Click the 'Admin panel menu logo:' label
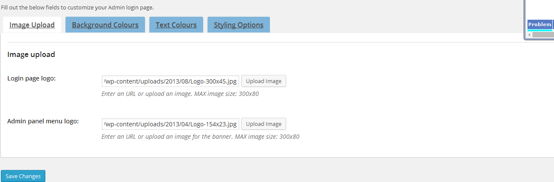 pos(43,121)
